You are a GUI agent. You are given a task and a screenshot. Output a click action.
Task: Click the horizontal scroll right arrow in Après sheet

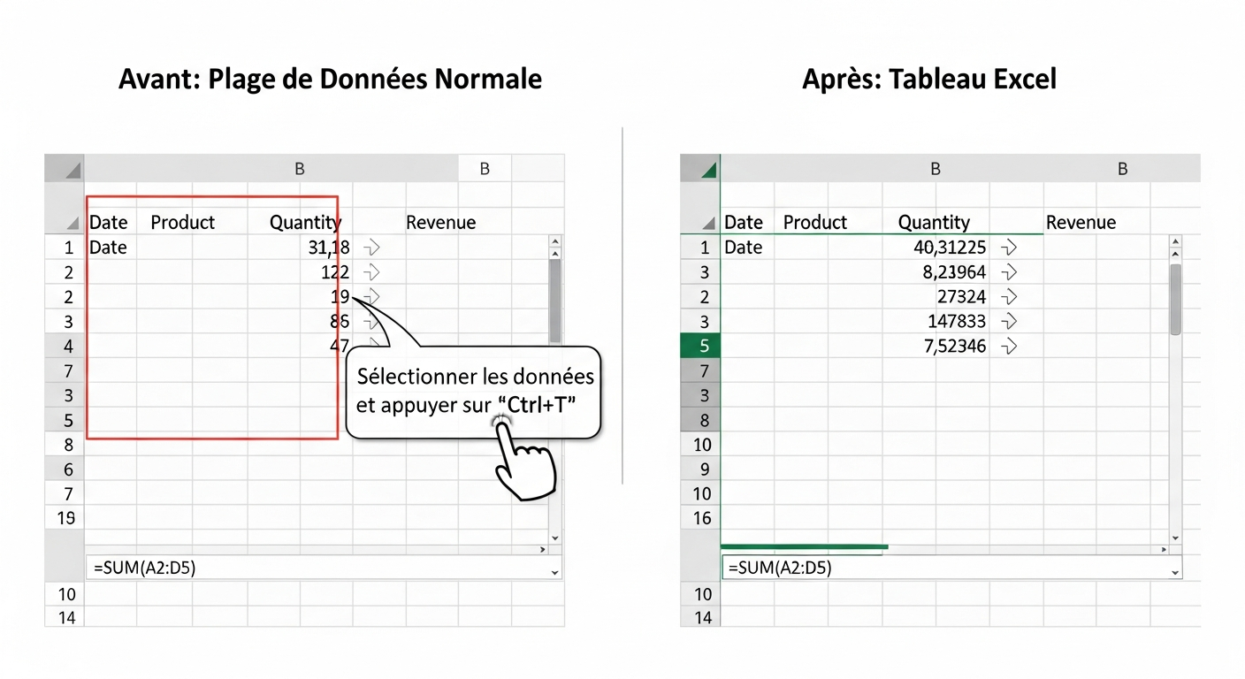[x=1164, y=549]
